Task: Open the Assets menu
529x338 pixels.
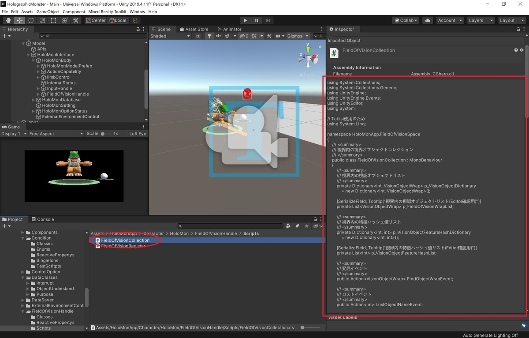Action: pos(27,11)
